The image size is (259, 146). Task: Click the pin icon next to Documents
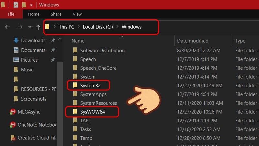pyautogui.click(x=53, y=50)
